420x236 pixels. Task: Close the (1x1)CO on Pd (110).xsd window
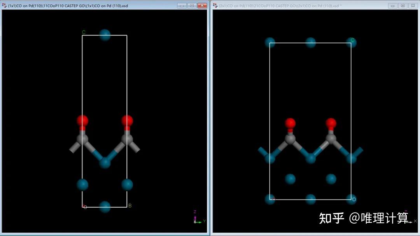pyautogui.click(x=202, y=5)
